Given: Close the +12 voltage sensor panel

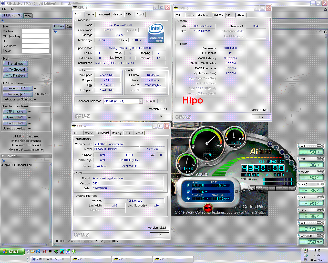Looking at the screenshot, I should coord(323,210).
